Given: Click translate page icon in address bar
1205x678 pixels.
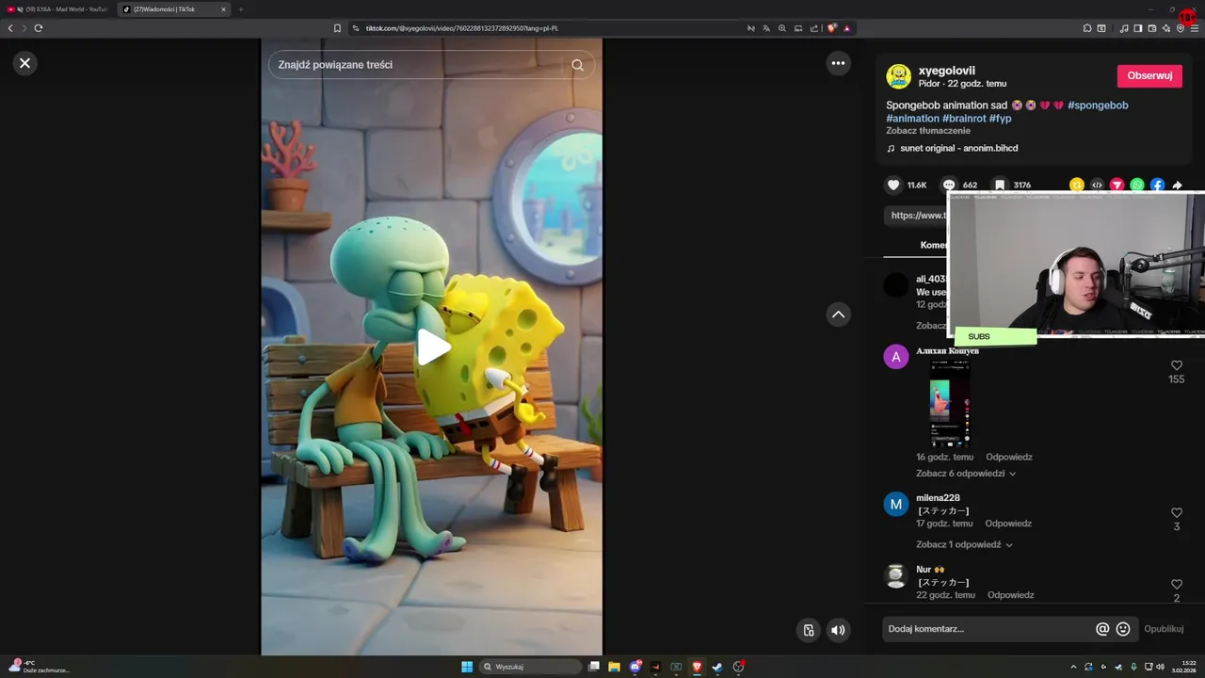Looking at the screenshot, I should click(x=765, y=28).
